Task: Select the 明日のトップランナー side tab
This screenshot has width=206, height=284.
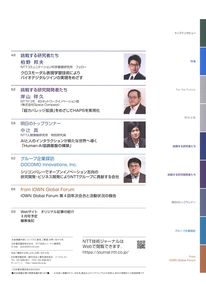Action: [x=184, y=202]
